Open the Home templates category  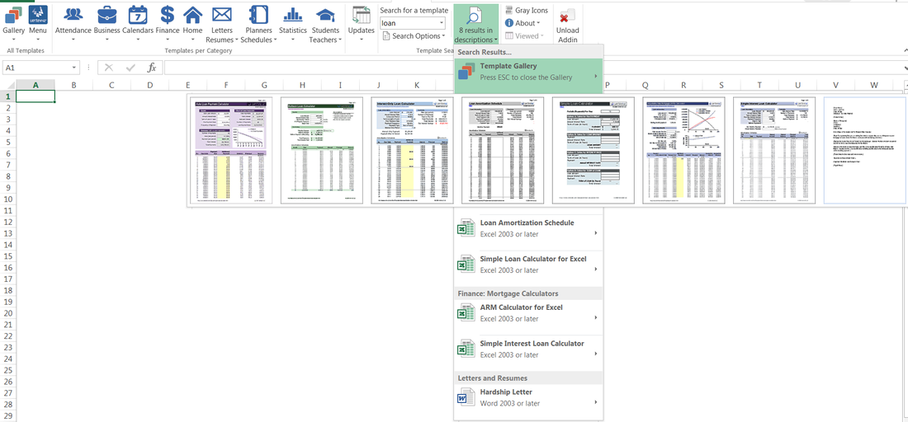pos(193,24)
